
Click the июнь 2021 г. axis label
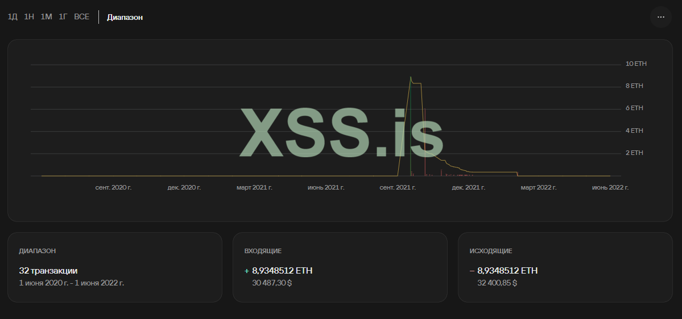click(326, 187)
